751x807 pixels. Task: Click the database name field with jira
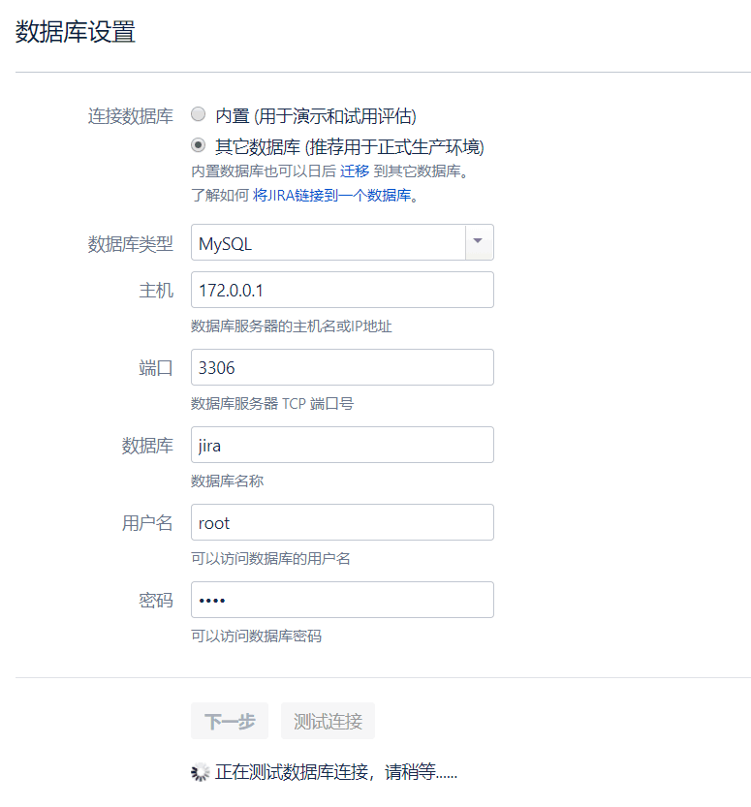pos(342,445)
